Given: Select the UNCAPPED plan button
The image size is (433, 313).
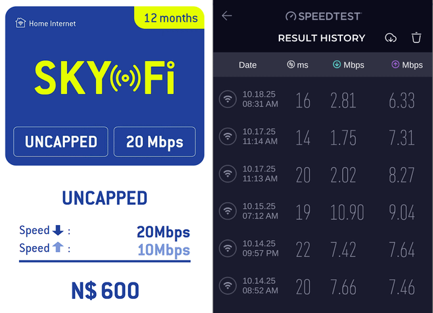Looking at the screenshot, I should click(61, 142).
